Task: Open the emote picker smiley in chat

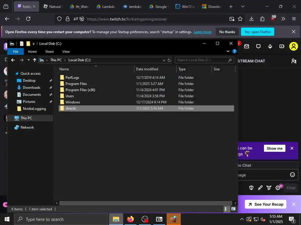Action: 292,175
